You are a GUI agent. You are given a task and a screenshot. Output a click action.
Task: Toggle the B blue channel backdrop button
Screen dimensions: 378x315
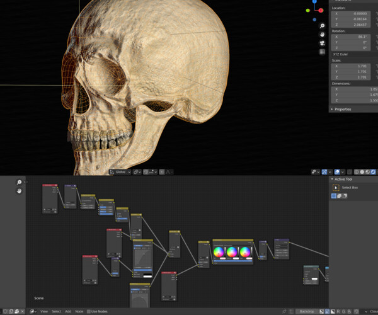point(349,311)
